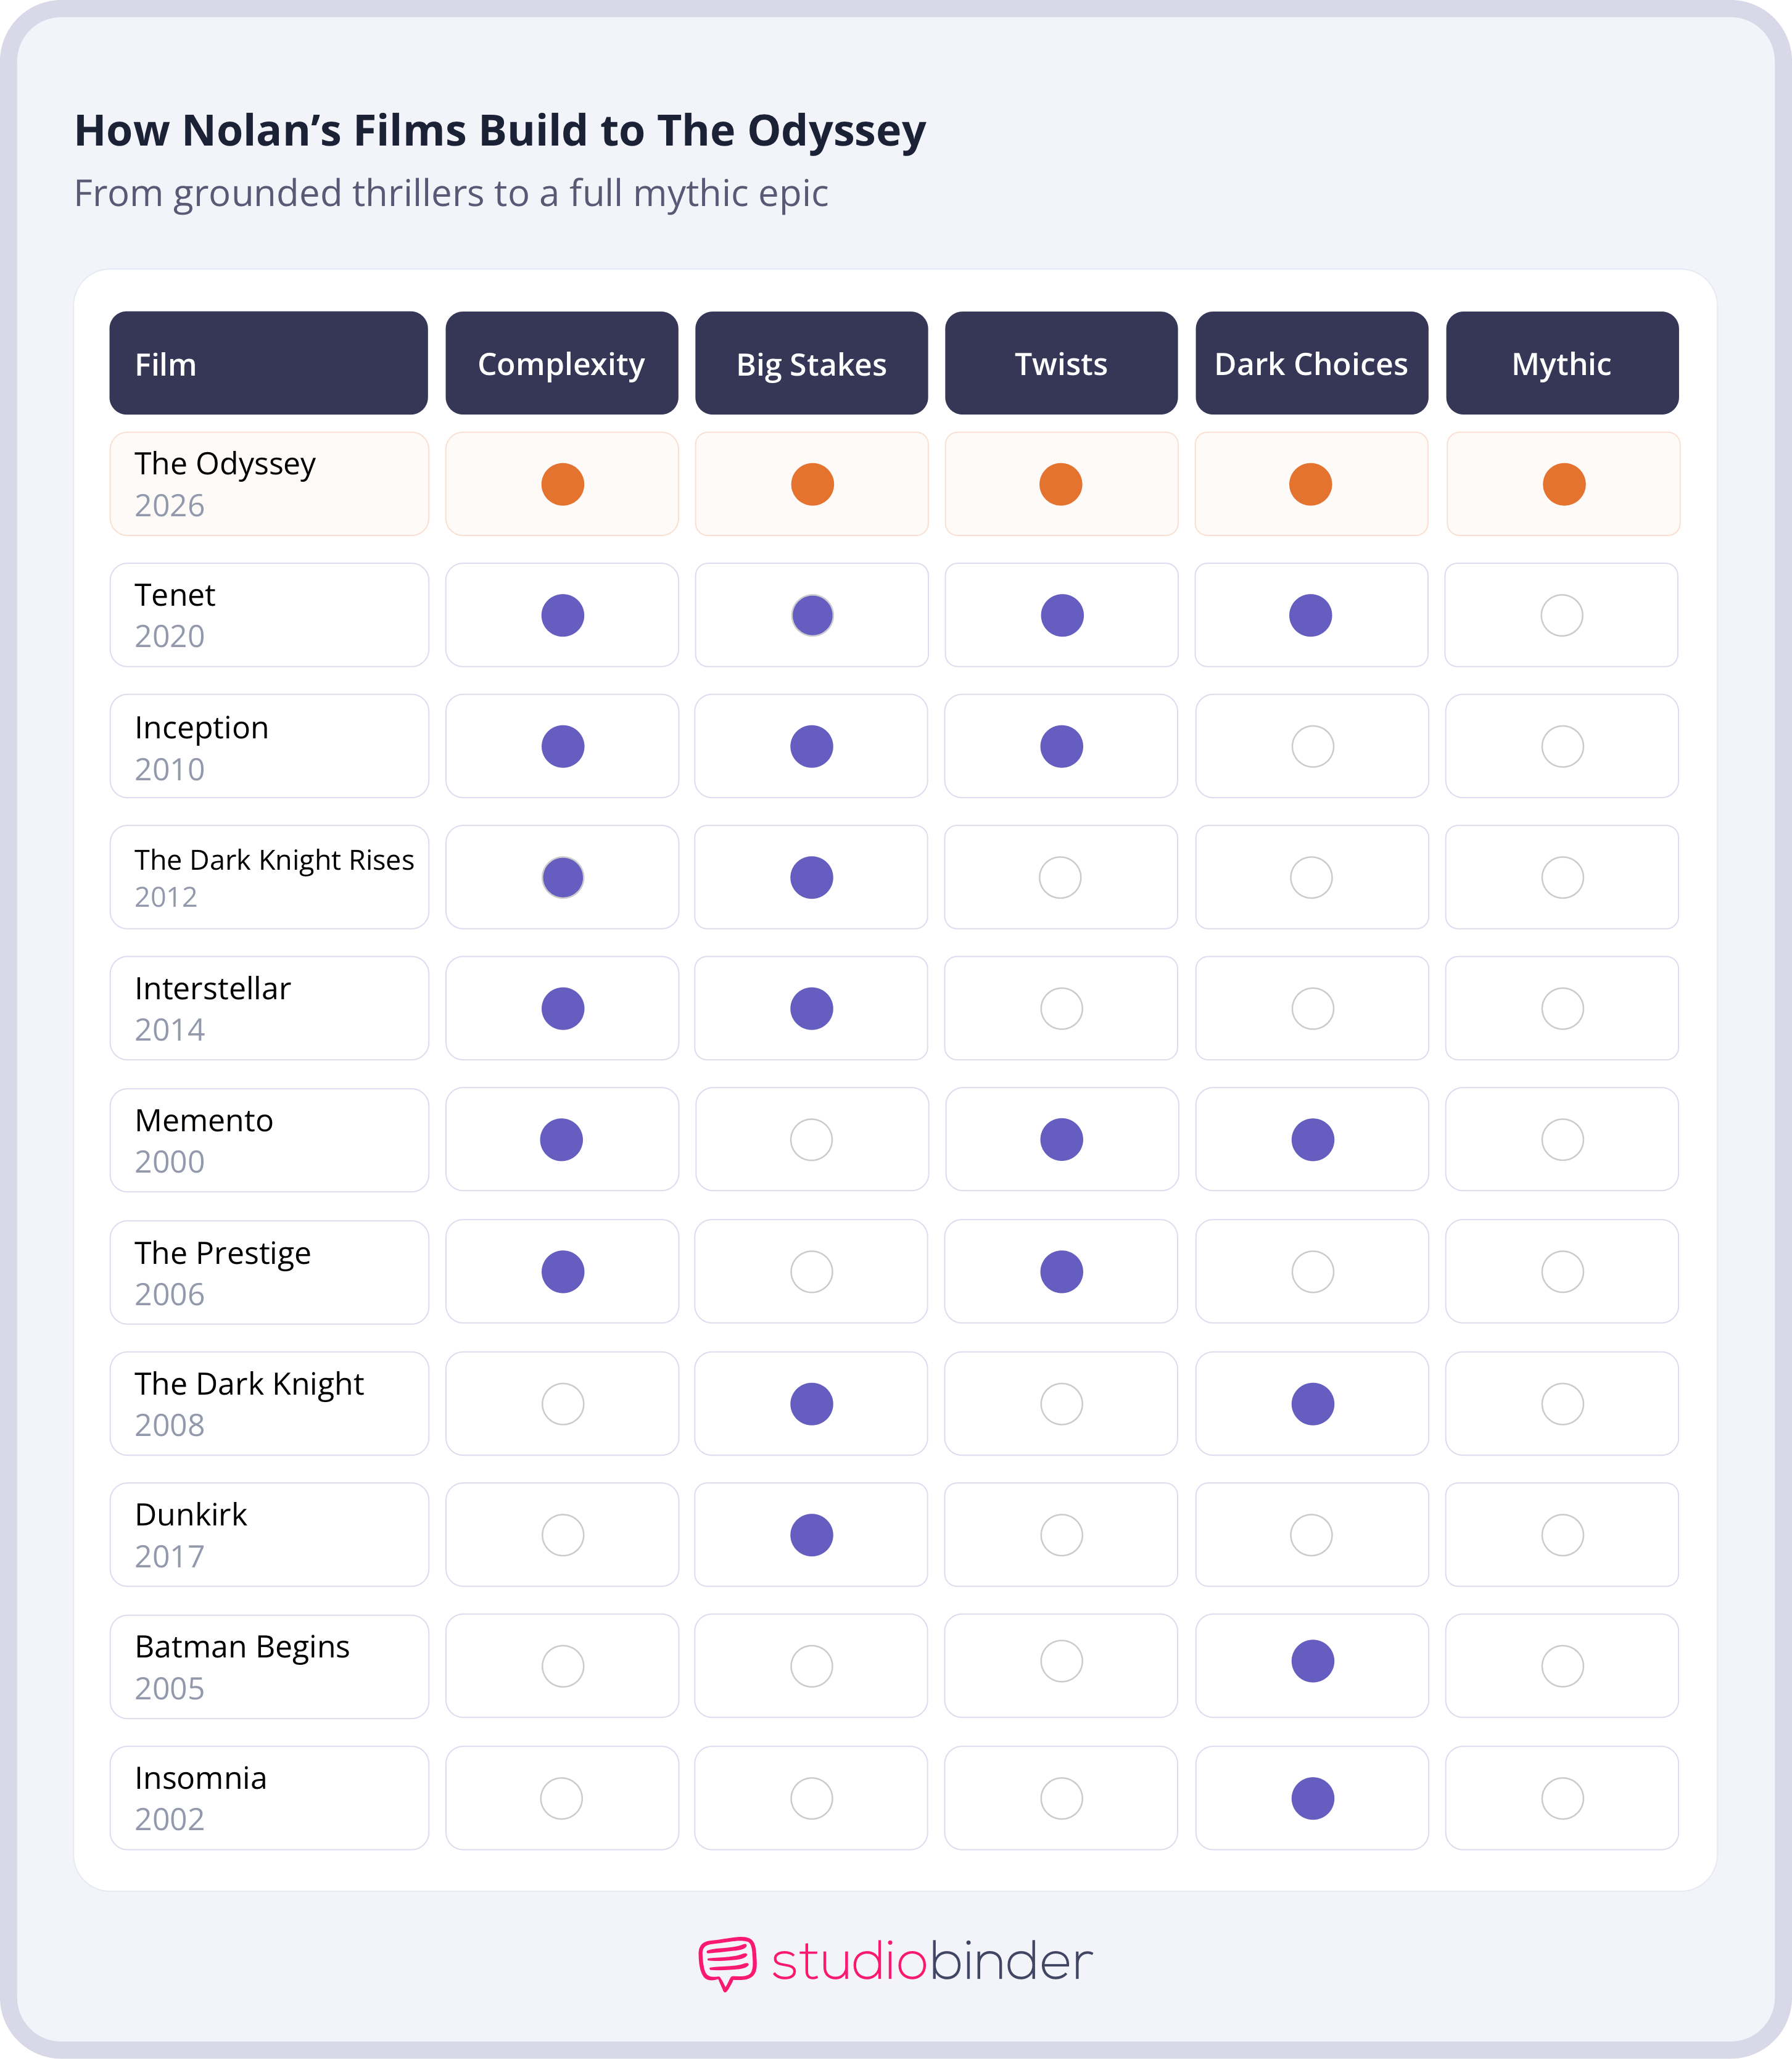Click the Dark Choices column header
The width and height of the screenshot is (1792, 2059).
tap(1311, 364)
